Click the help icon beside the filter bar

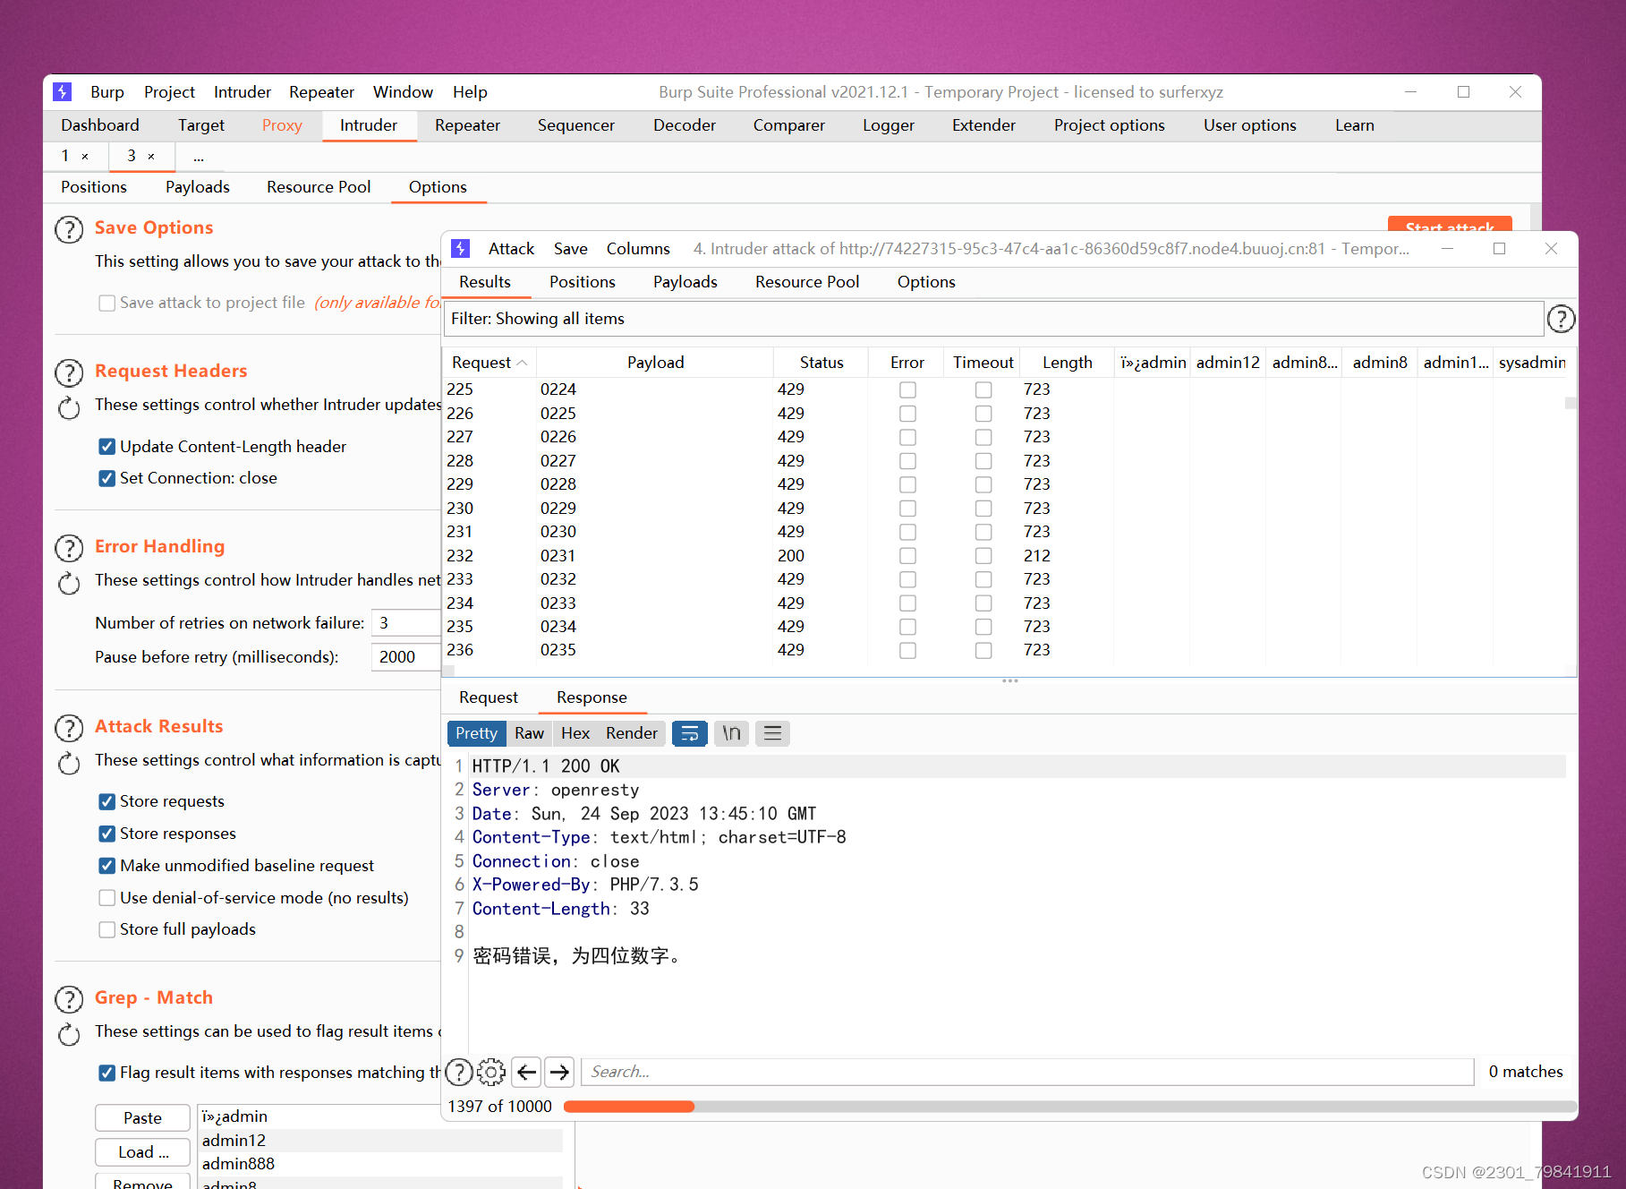(1561, 319)
